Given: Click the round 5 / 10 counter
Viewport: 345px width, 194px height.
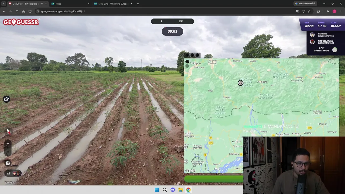Looking at the screenshot, I should pyautogui.click(x=322, y=26).
